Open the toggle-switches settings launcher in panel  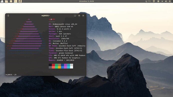click(20, 1)
